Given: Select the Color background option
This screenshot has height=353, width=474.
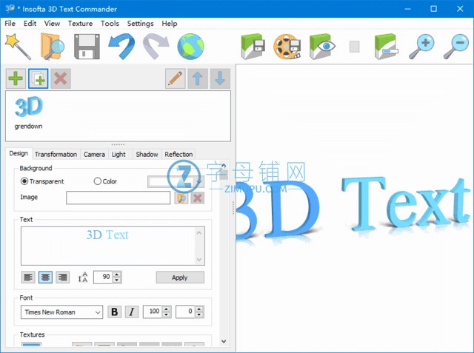Looking at the screenshot, I should 98,181.
